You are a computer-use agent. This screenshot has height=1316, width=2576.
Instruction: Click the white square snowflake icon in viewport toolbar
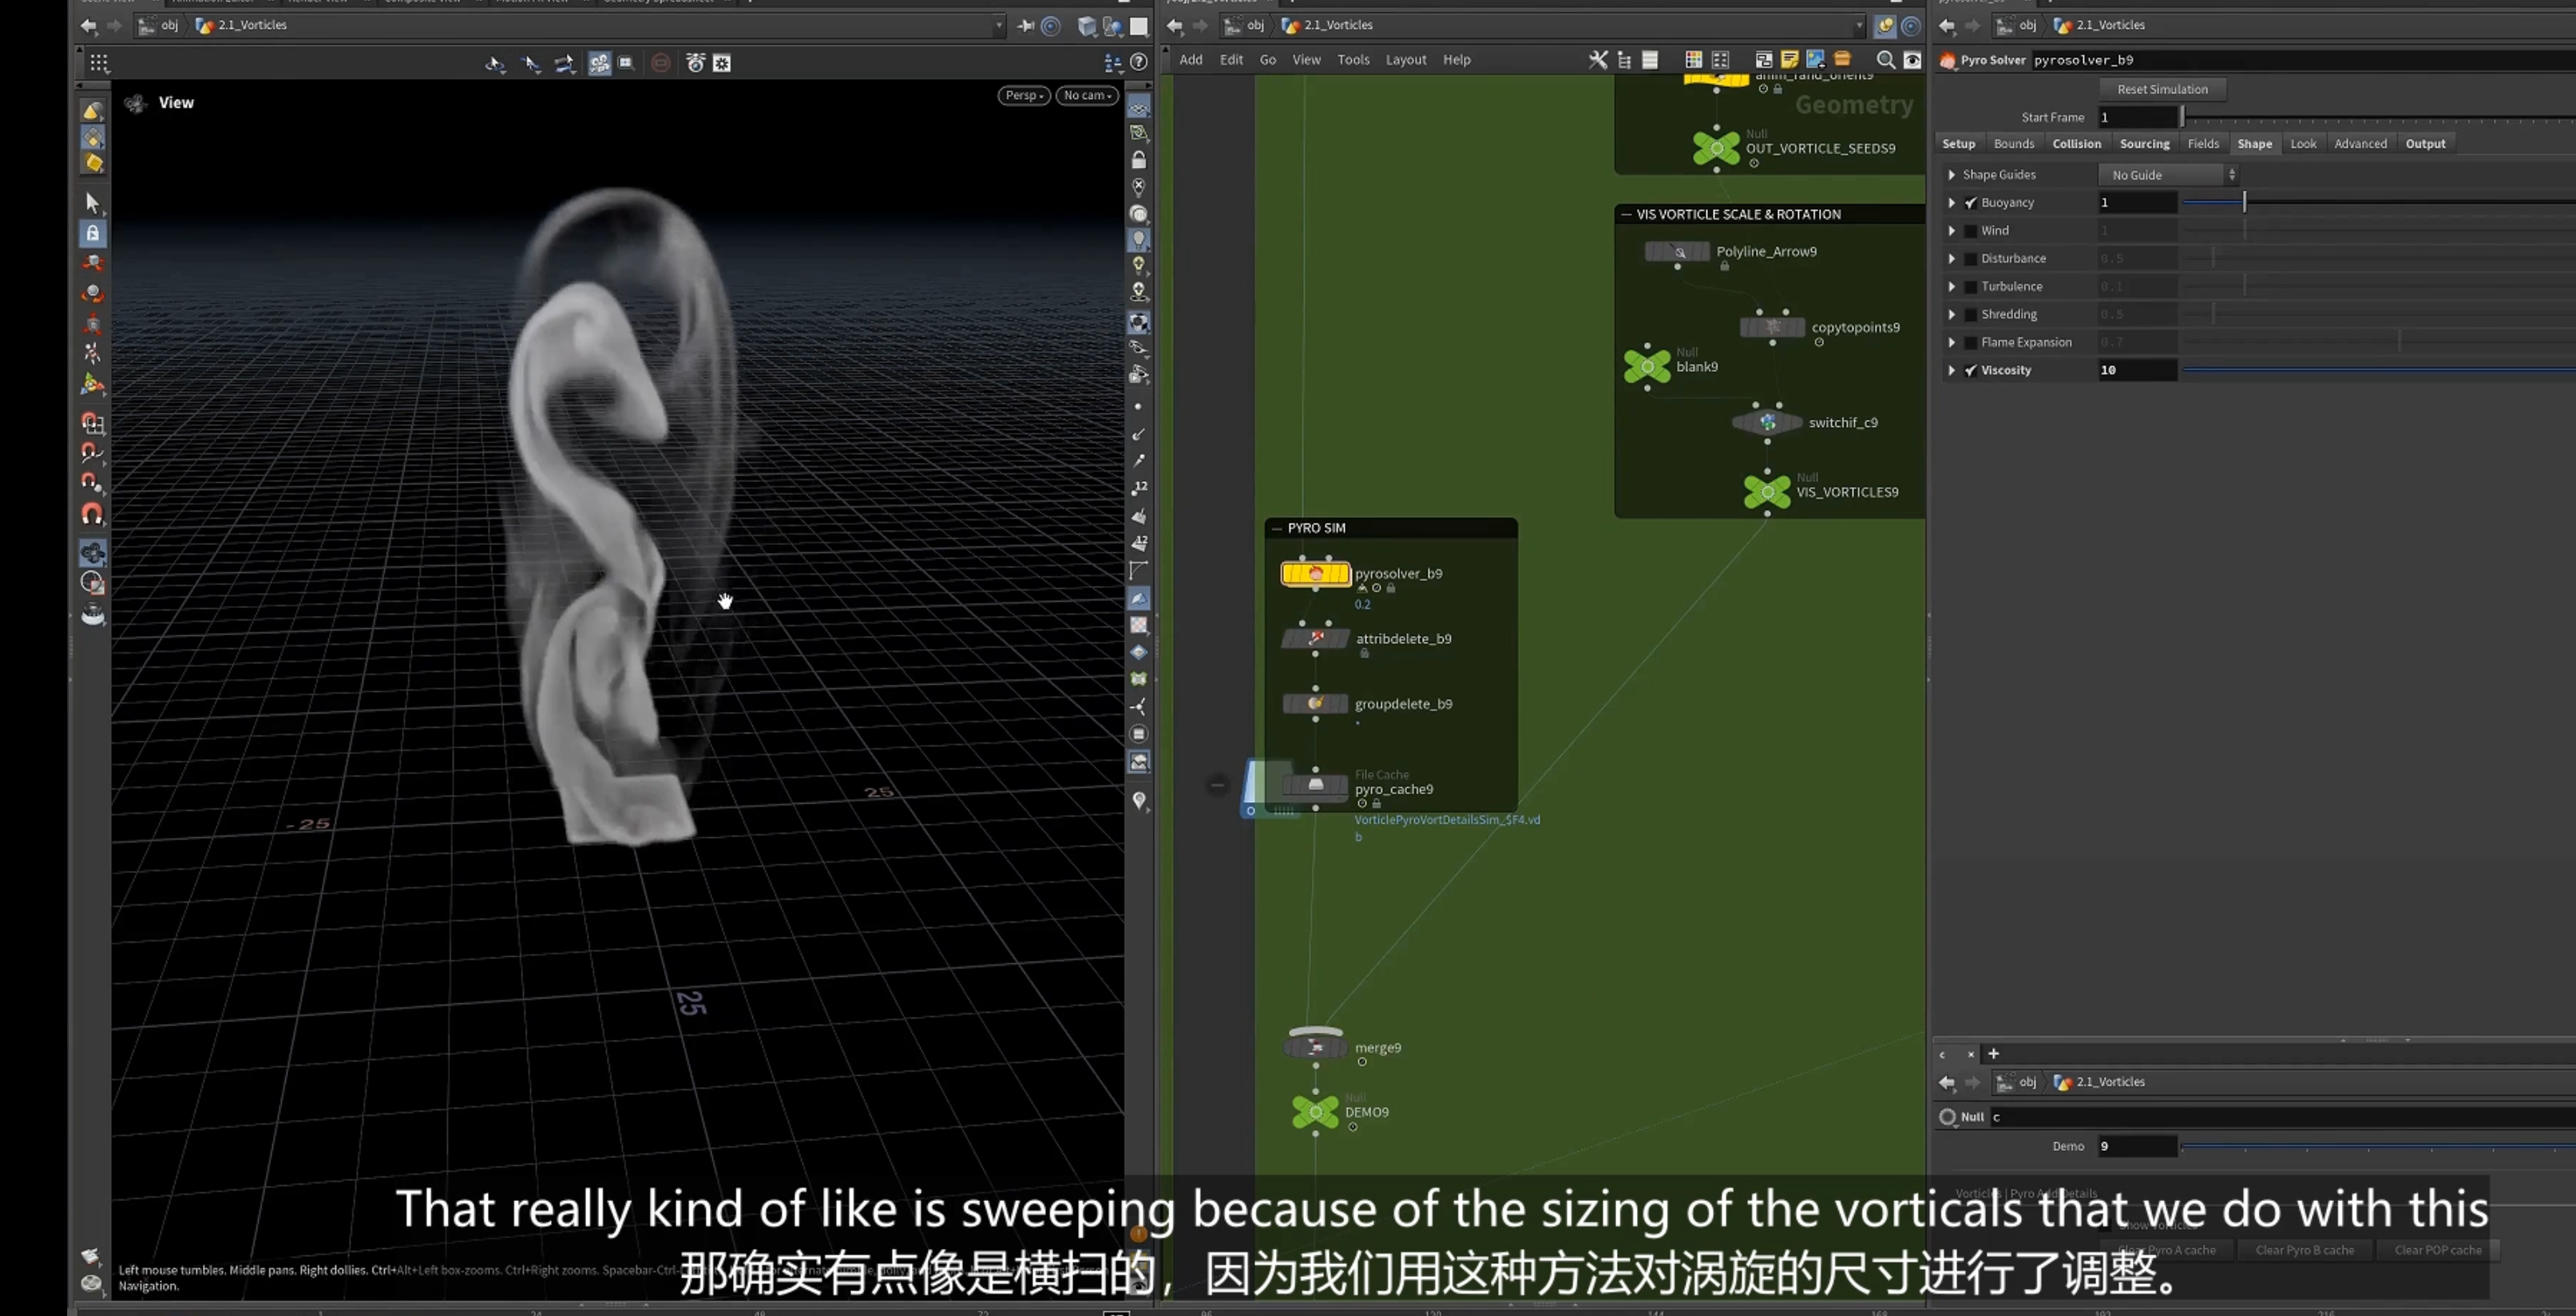[x=722, y=63]
